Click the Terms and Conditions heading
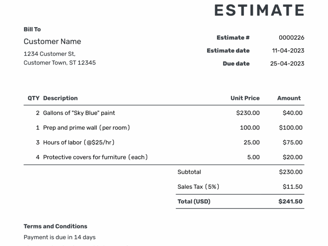 point(56,226)
